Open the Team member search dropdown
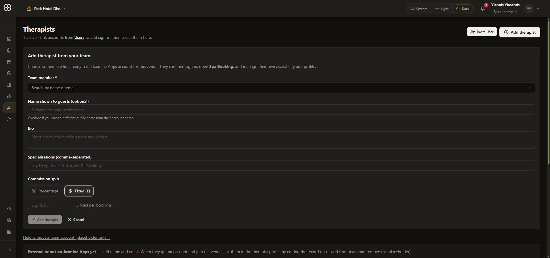 point(281,88)
